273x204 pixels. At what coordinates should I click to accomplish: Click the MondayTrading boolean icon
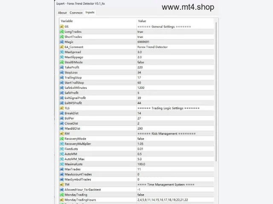pyautogui.click(x=61, y=195)
